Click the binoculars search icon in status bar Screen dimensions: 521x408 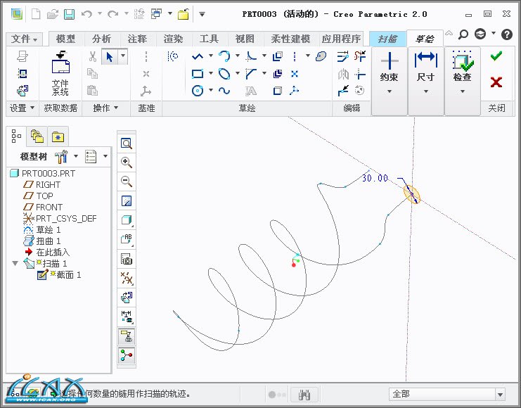(x=304, y=394)
